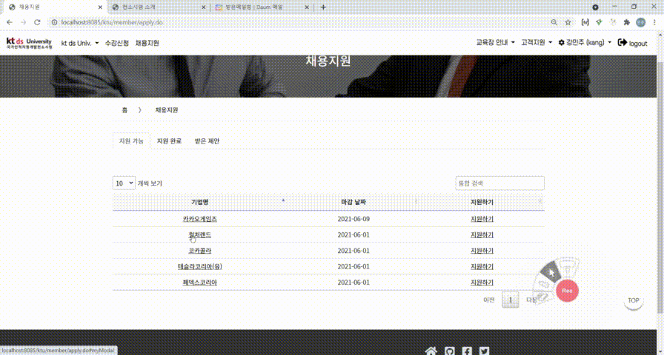Switch to the Daum 메일 browser tab
Viewport: 664px width, 355px height.
259,7
